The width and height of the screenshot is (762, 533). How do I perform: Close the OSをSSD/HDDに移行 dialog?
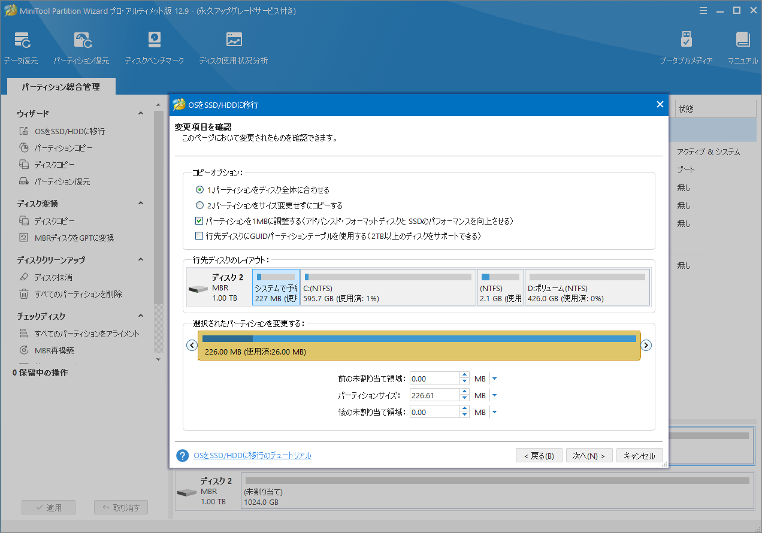(660, 104)
